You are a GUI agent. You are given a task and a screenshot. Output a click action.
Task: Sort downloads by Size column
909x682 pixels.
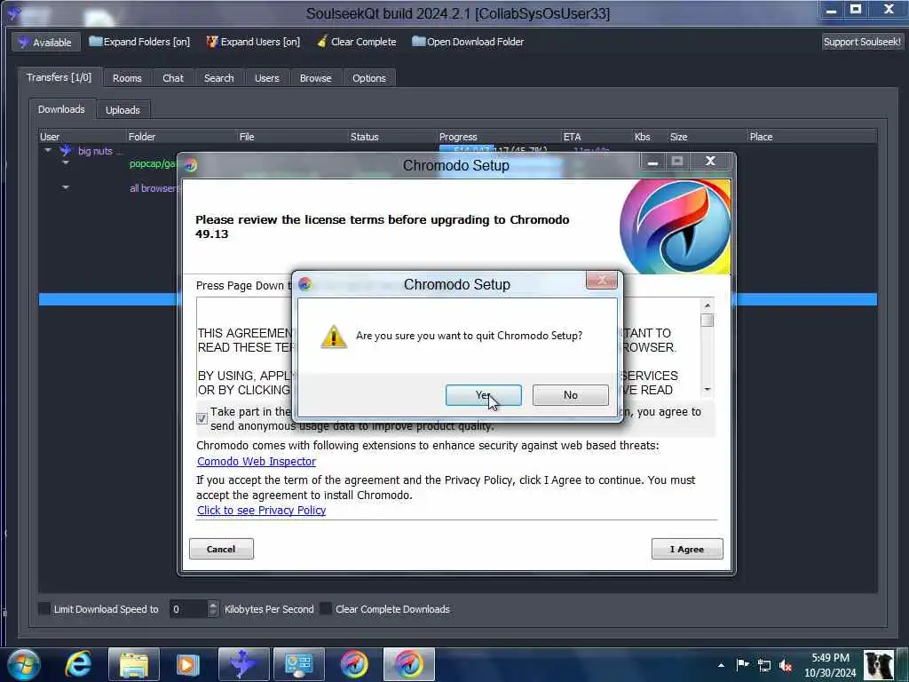click(x=707, y=137)
